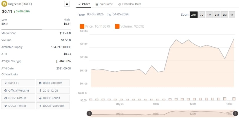Click the ATH value $0.73

[67, 54]
